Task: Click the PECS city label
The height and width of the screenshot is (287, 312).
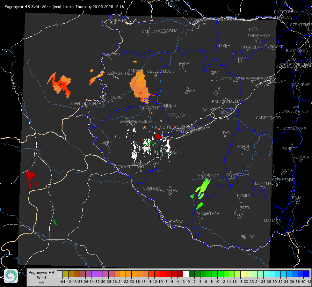Action: (x=244, y=208)
